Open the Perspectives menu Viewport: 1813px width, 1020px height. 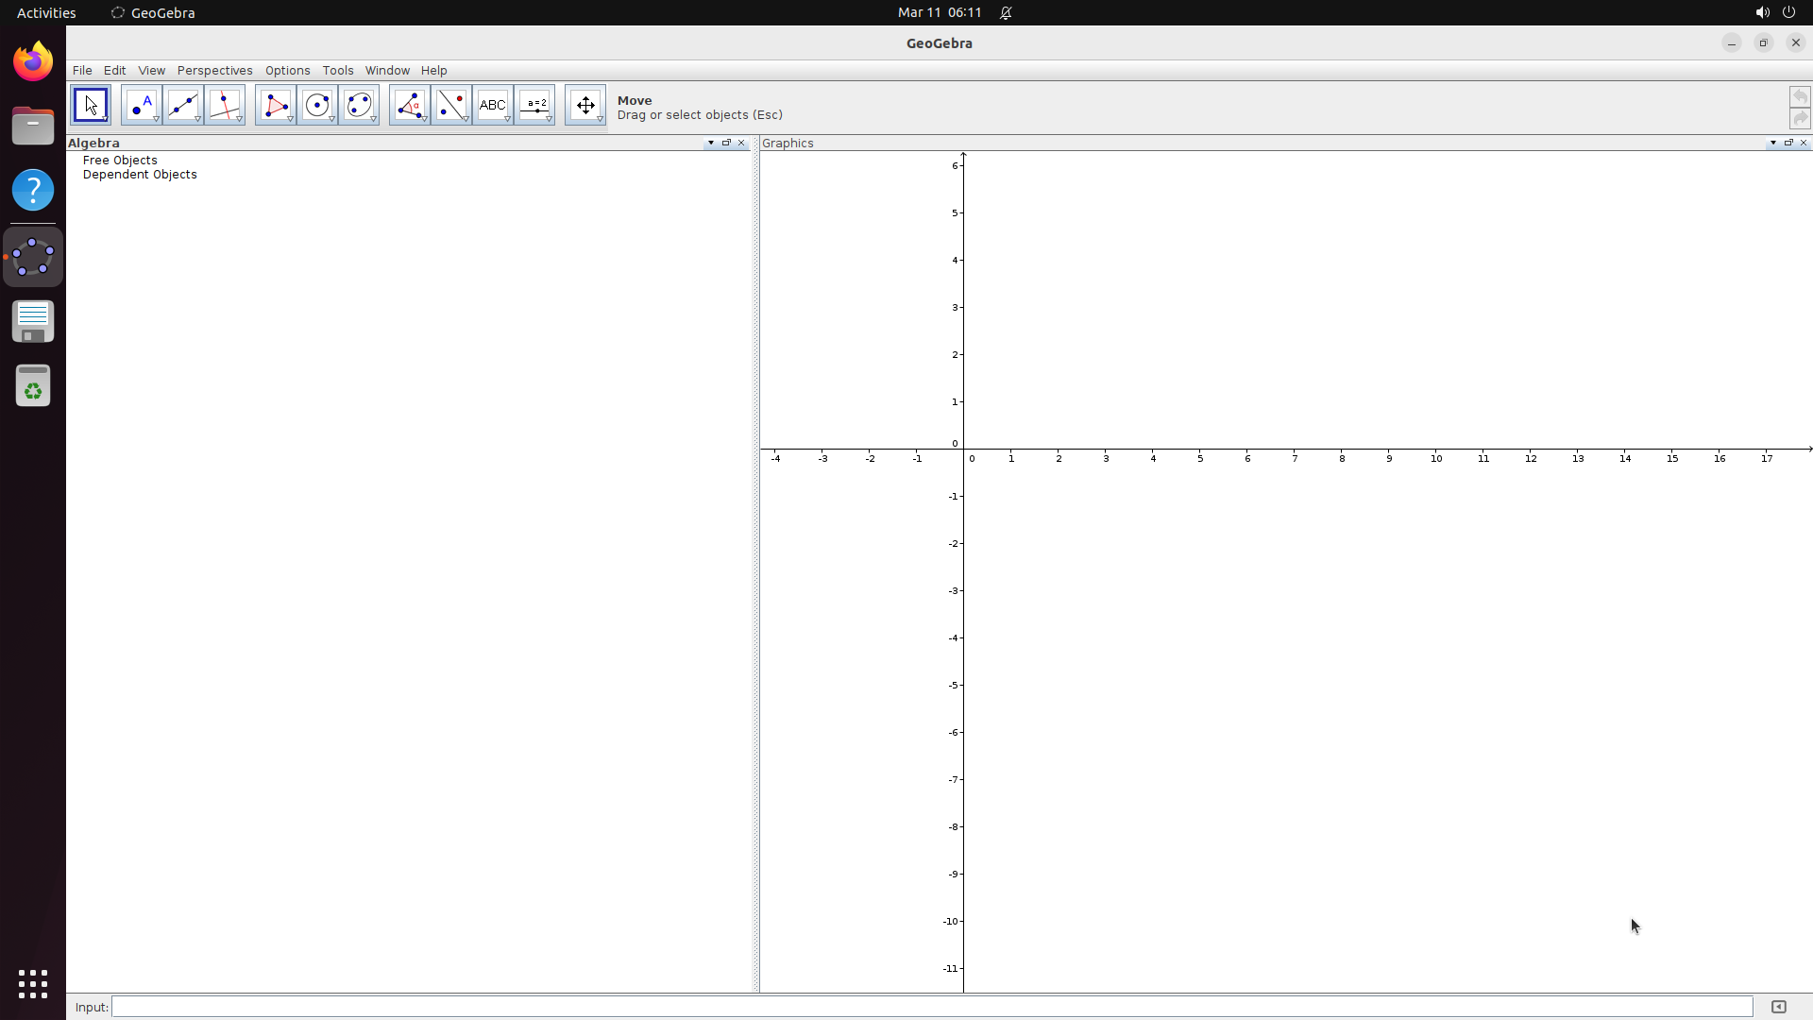(x=214, y=70)
